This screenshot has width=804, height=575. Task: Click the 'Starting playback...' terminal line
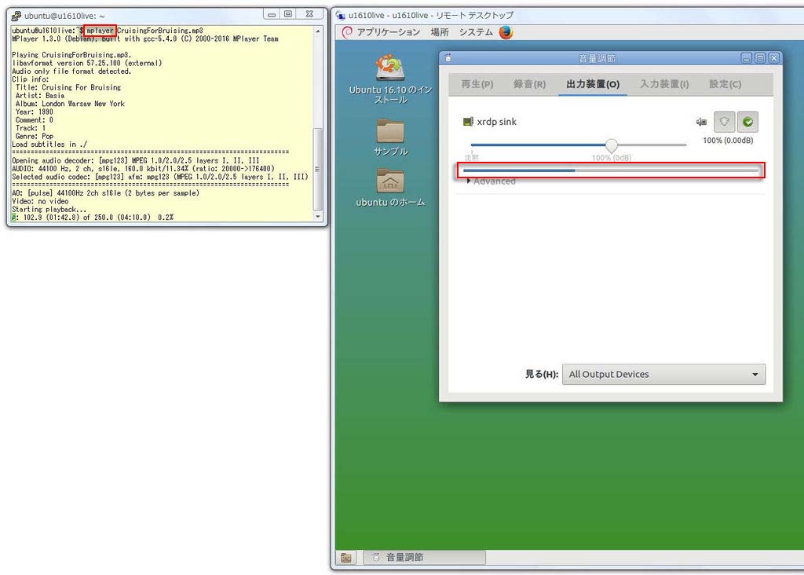click(49, 210)
